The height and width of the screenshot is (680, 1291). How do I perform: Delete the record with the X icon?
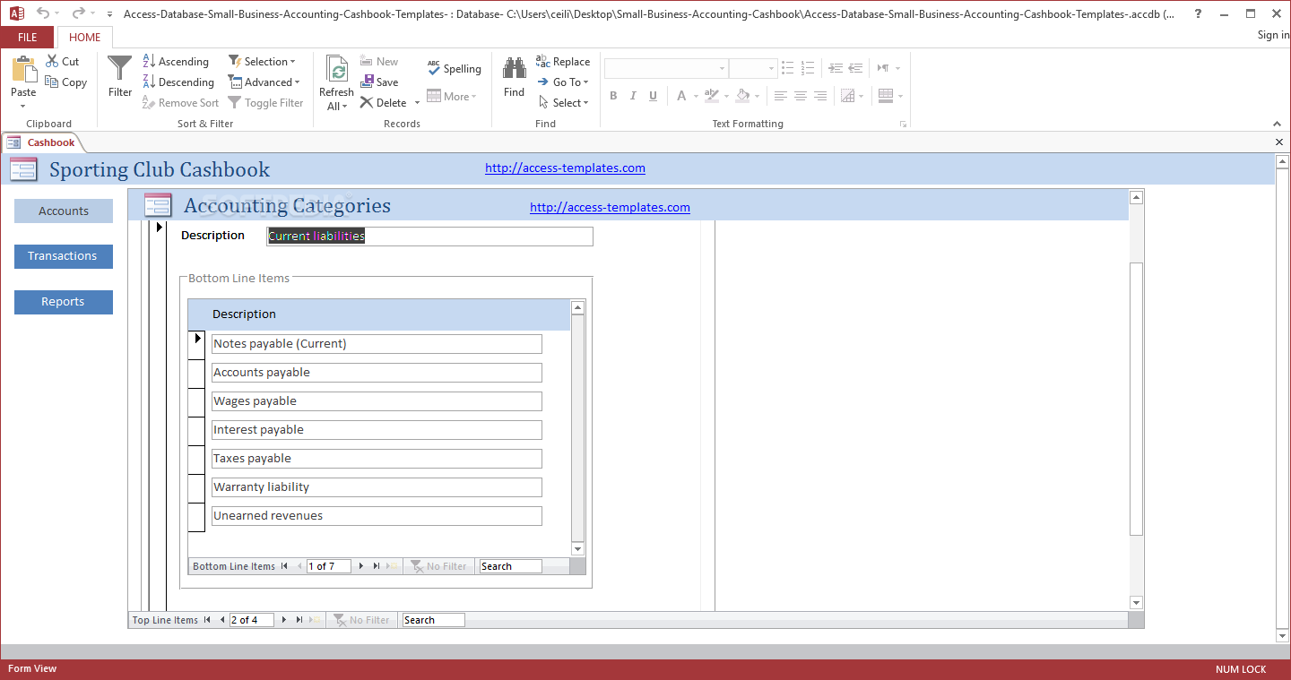(x=384, y=103)
